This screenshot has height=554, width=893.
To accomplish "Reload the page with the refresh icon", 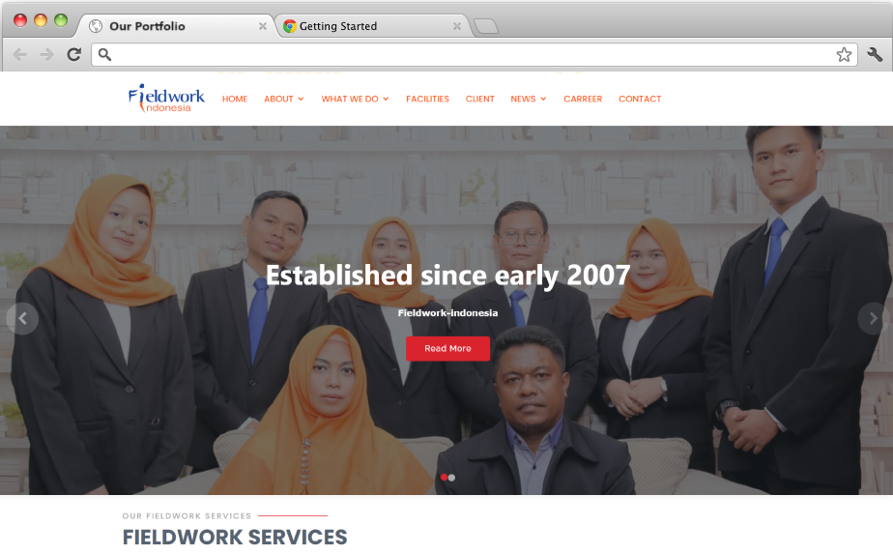I will click(x=74, y=54).
